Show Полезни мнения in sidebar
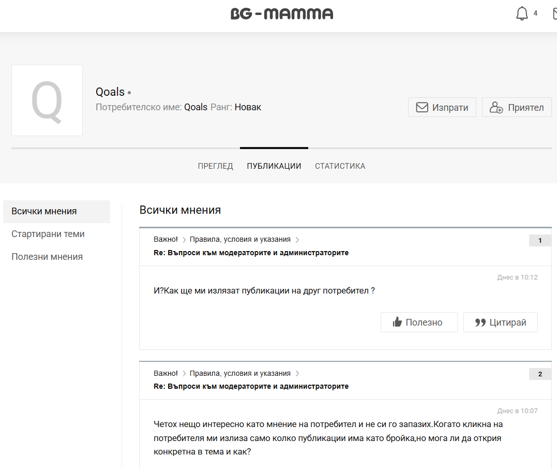The width and height of the screenshot is (557, 469). pos(47,257)
